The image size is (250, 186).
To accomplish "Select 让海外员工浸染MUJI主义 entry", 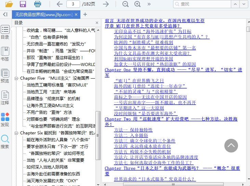I will [50, 106].
